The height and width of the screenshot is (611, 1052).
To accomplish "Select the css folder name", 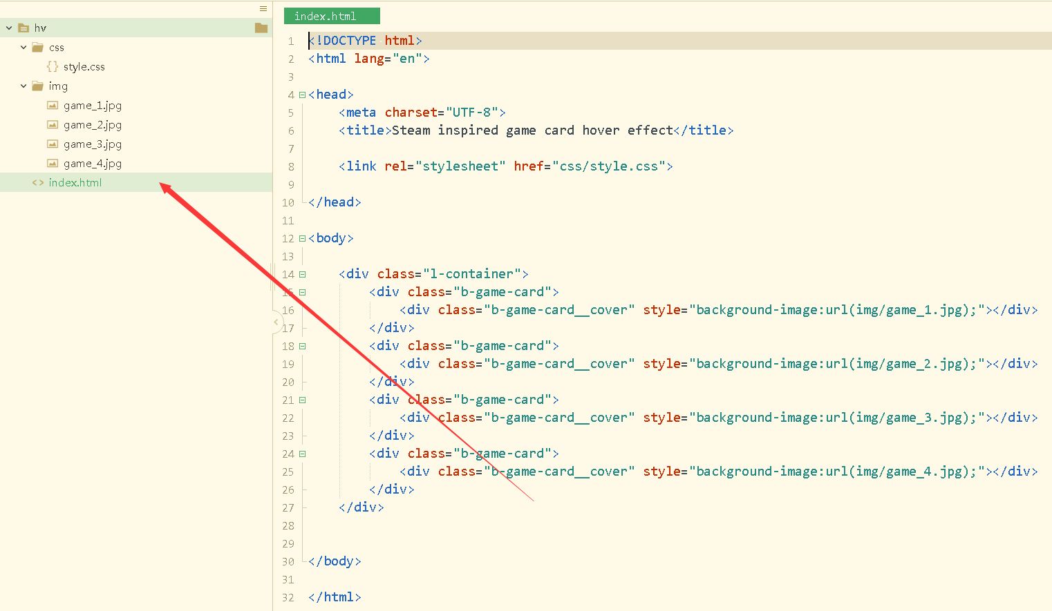I will tap(57, 47).
